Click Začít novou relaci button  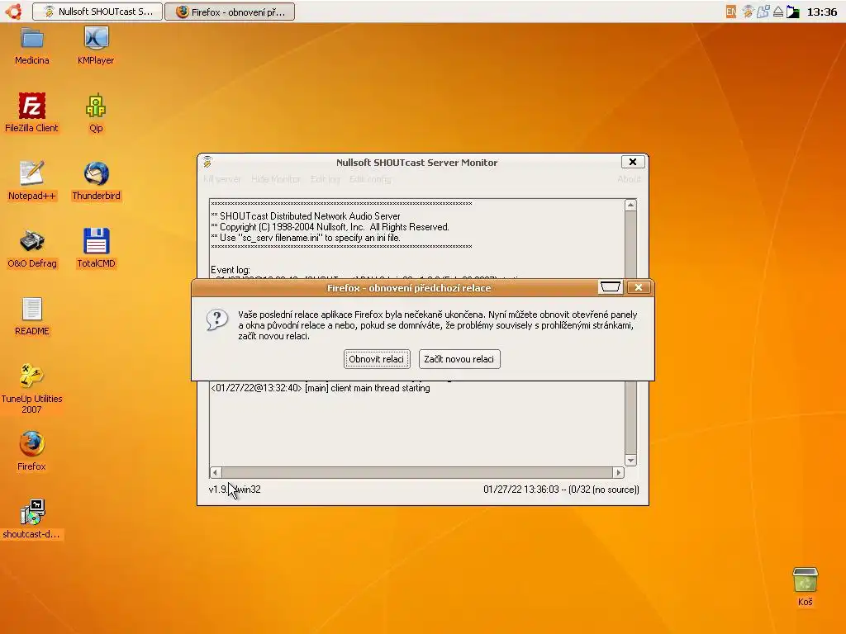pos(459,359)
